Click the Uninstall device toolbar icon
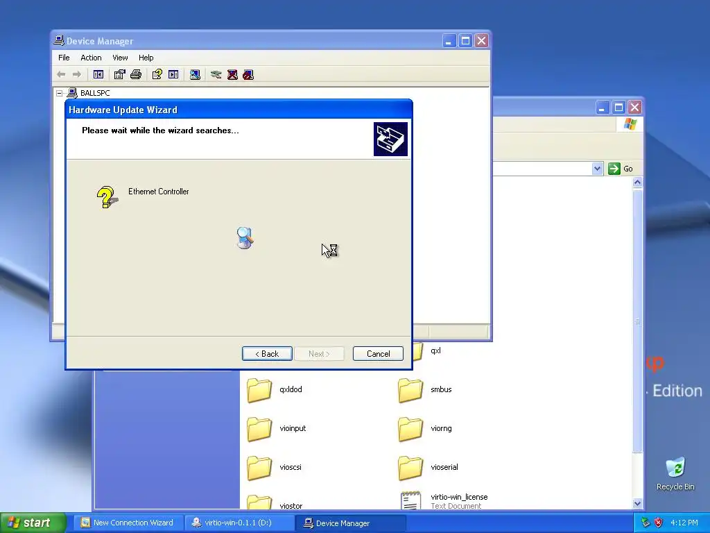Image resolution: width=710 pixels, height=533 pixels. click(232, 74)
